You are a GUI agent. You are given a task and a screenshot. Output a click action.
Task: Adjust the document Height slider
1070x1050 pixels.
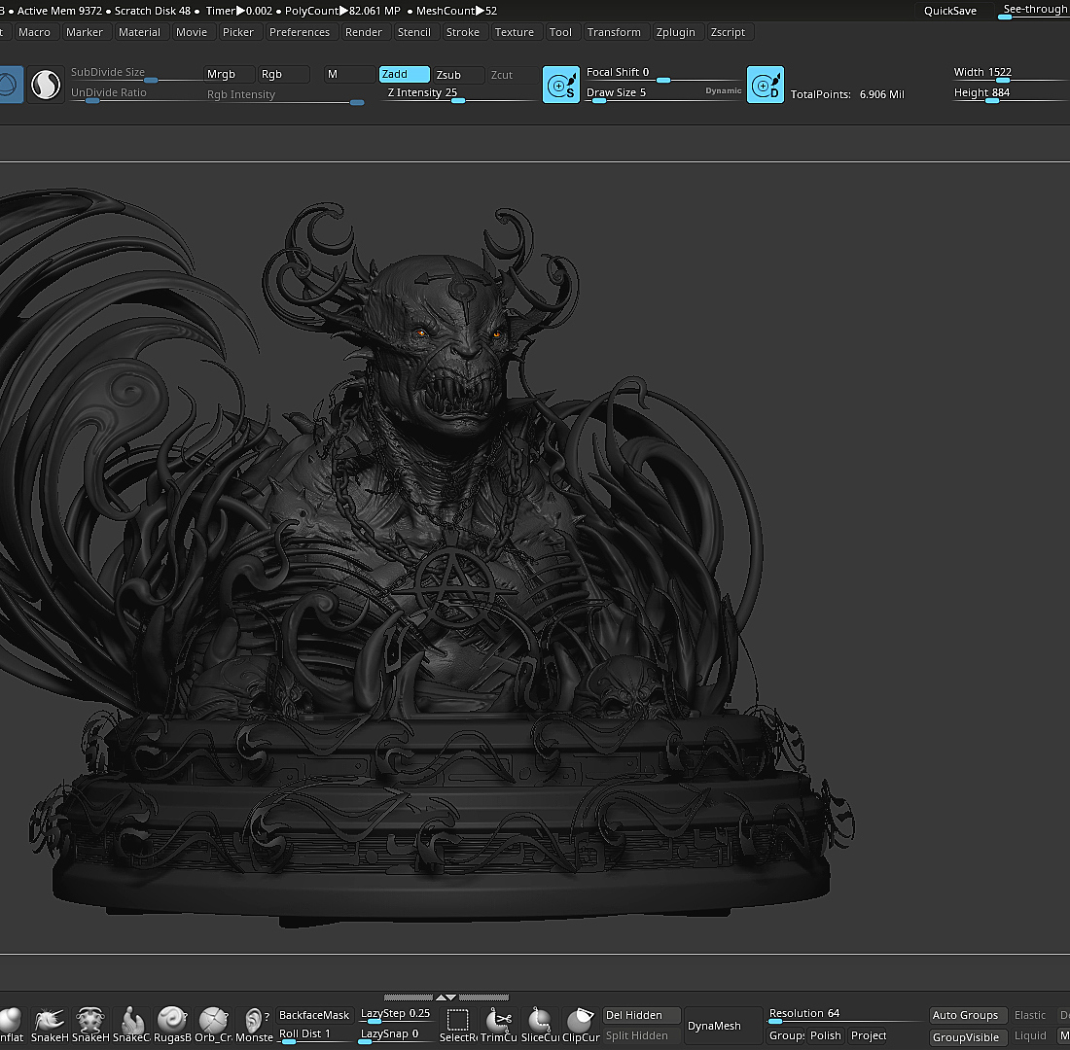point(1011,94)
